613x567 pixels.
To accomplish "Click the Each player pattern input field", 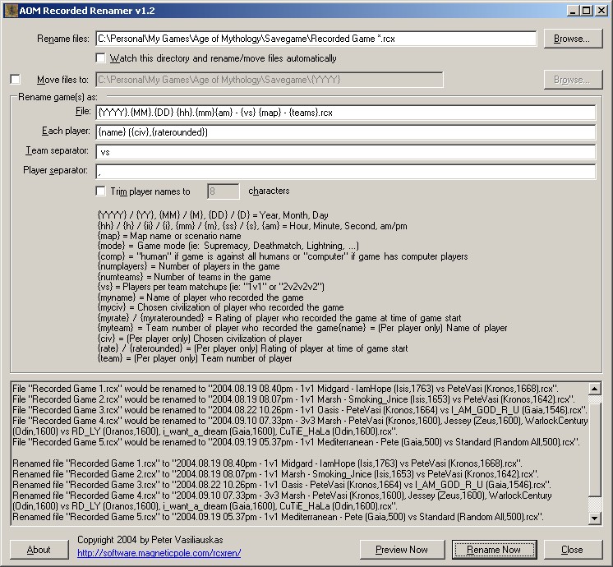I will pos(346,132).
